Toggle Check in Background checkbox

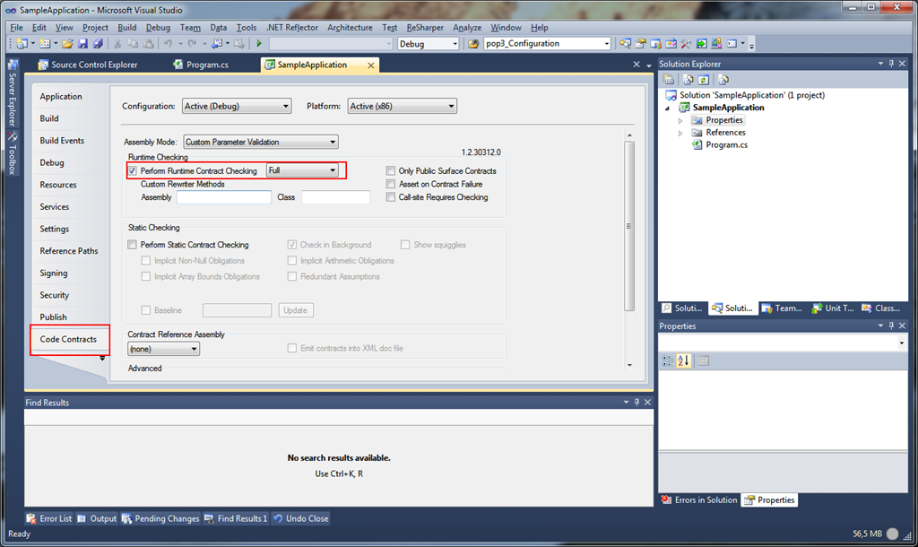click(x=291, y=245)
